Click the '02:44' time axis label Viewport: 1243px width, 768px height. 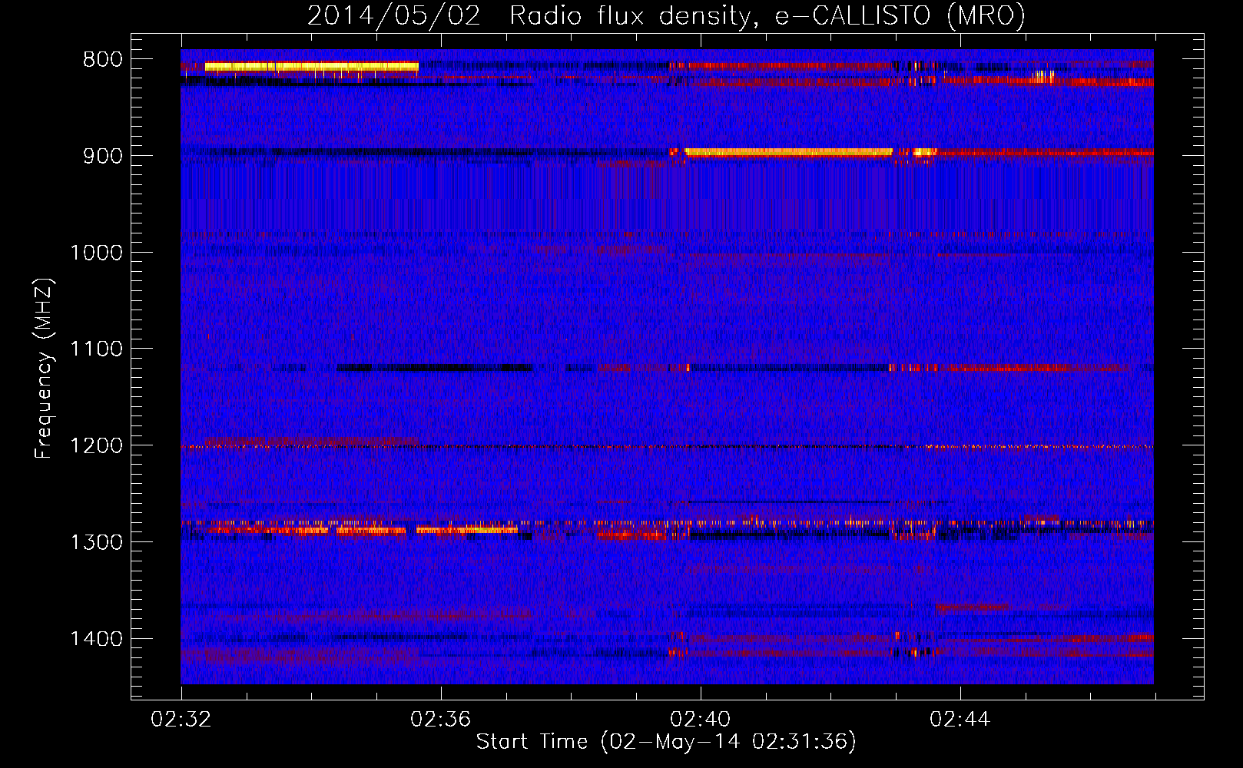point(960,720)
